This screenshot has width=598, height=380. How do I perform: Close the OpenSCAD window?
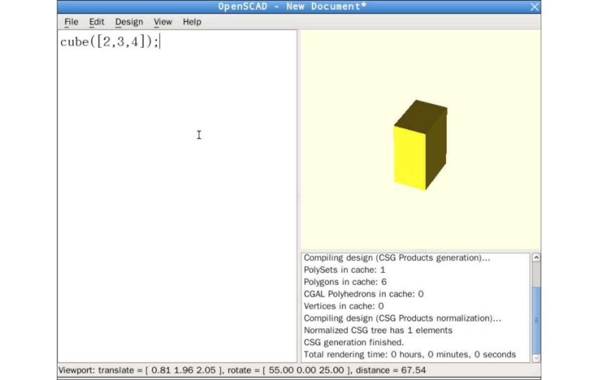tap(535, 7)
